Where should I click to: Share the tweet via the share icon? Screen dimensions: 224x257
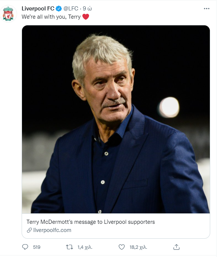[x=177, y=247]
